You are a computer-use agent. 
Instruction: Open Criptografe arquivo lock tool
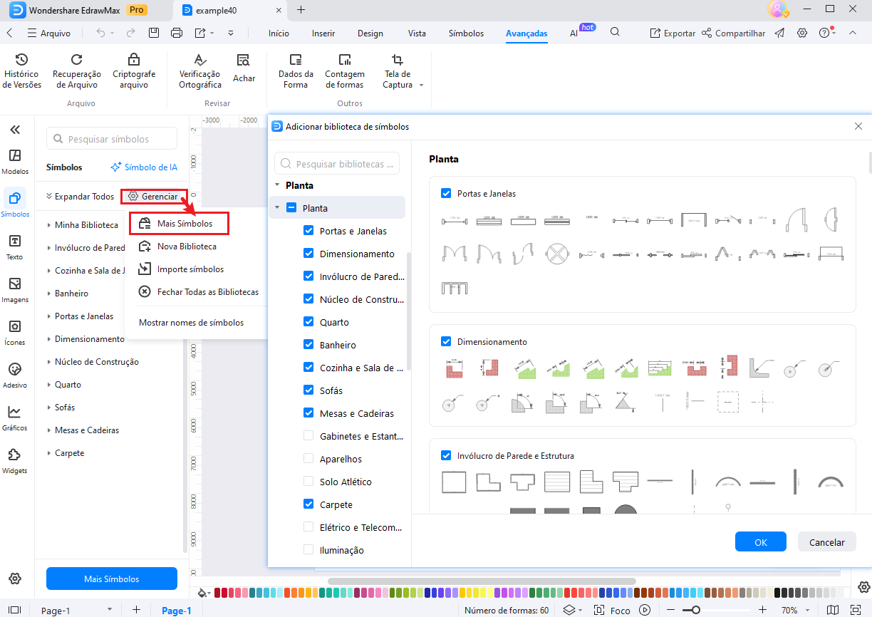[134, 71]
